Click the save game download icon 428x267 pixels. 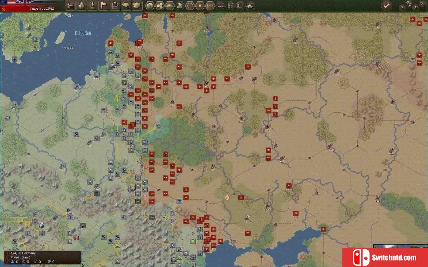pos(415,7)
